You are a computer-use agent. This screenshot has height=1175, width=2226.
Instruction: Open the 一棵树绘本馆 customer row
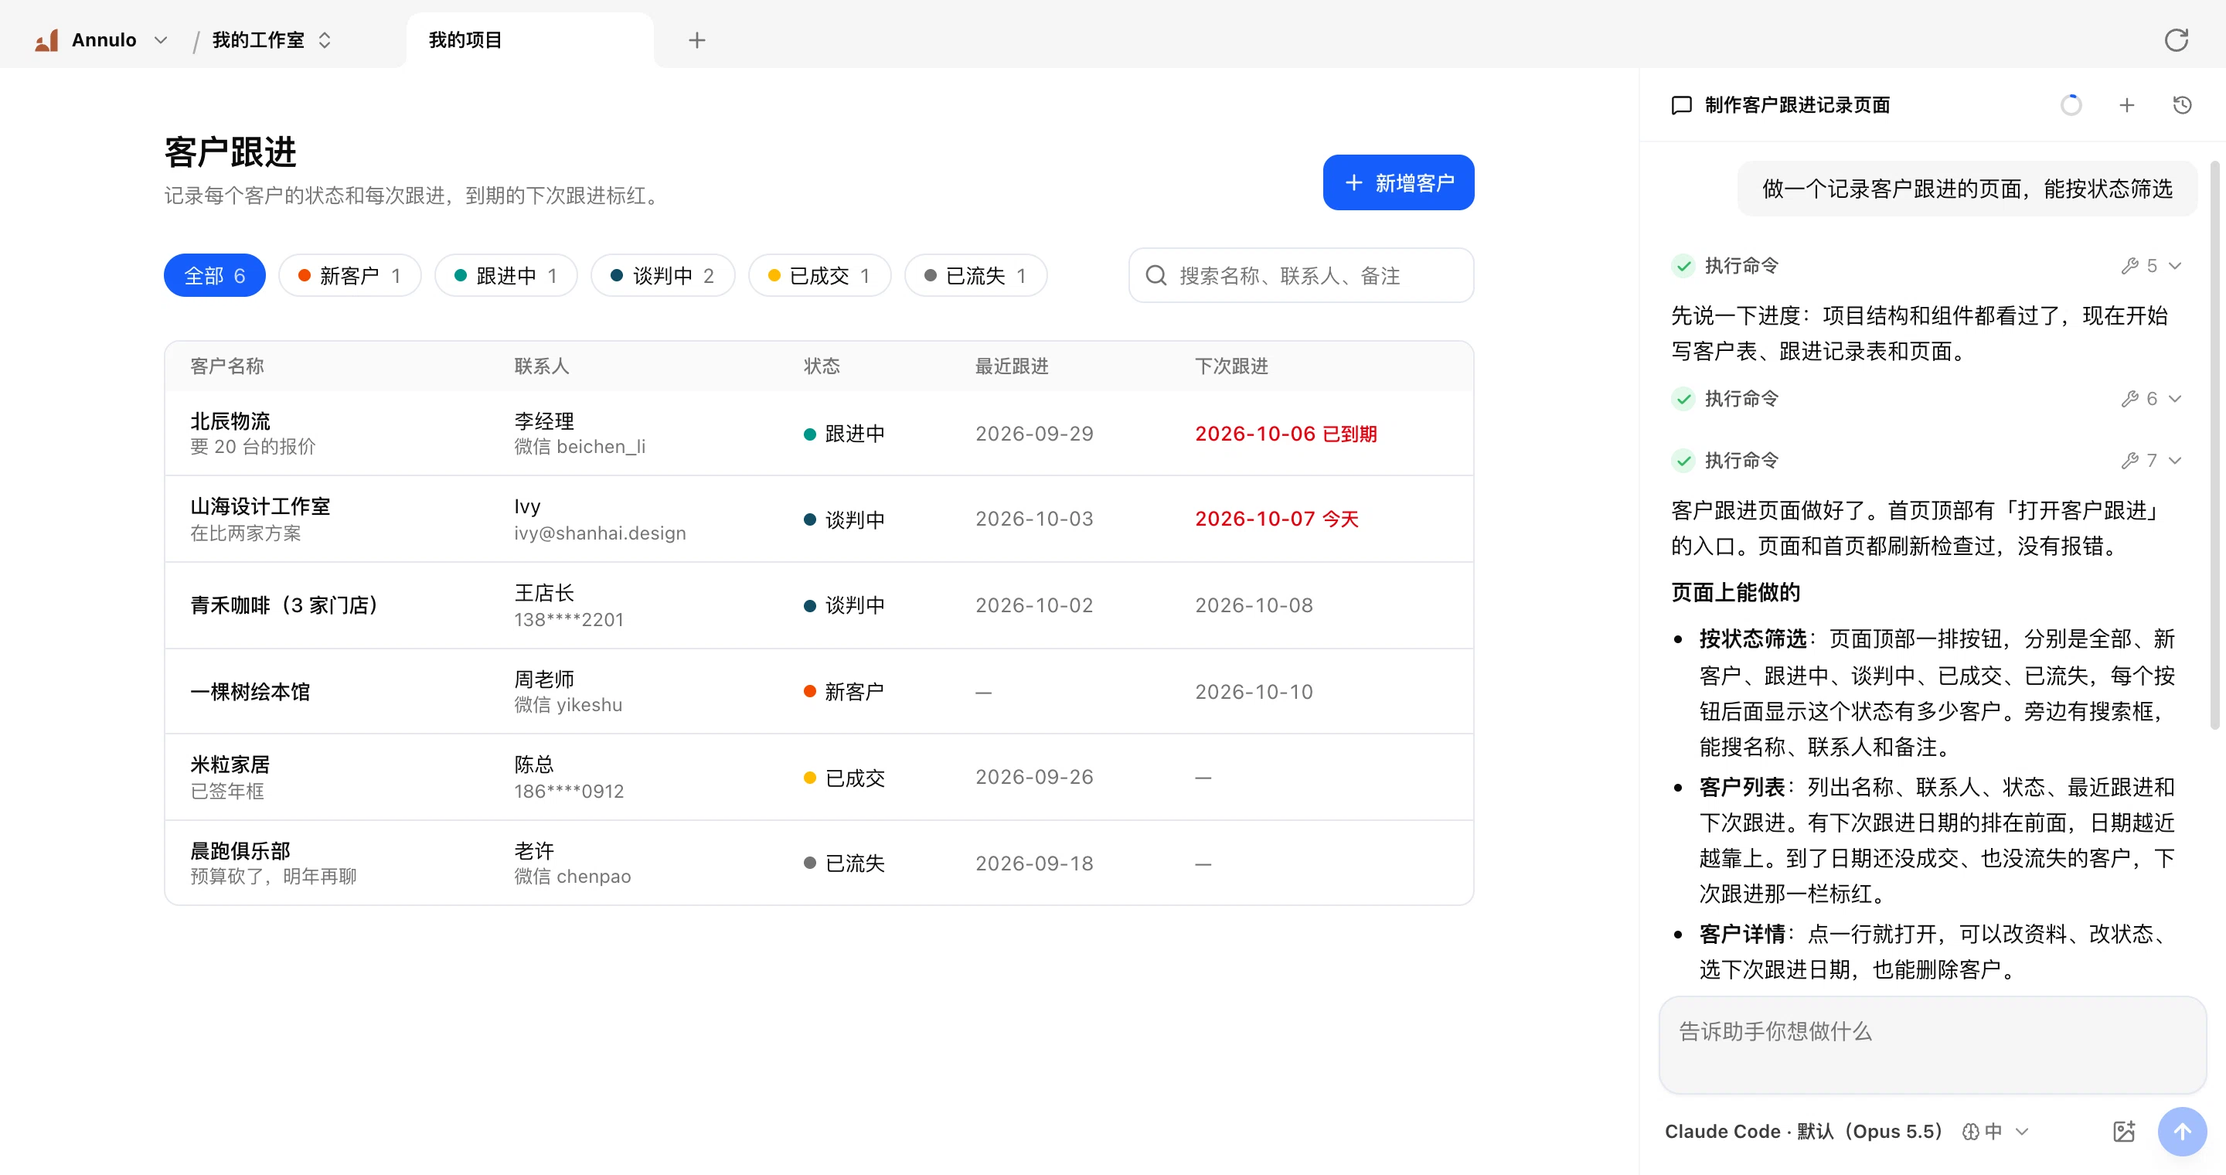[x=819, y=692]
